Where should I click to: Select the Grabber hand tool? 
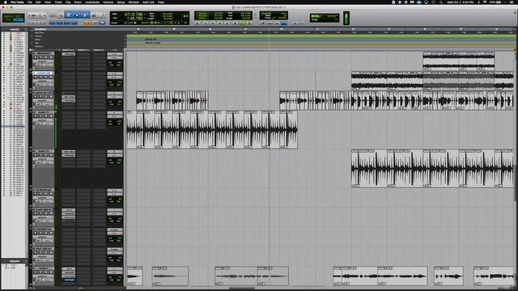[85, 15]
